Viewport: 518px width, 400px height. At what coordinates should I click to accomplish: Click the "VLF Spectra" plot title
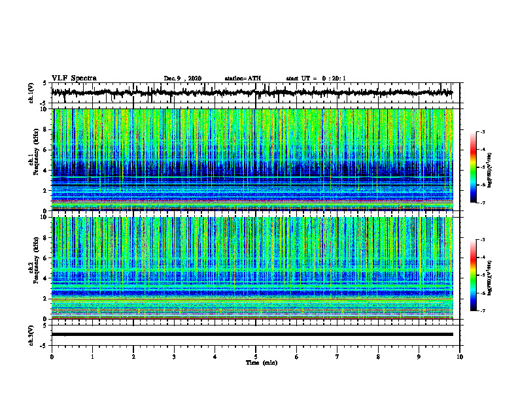[x=74, y=78]
